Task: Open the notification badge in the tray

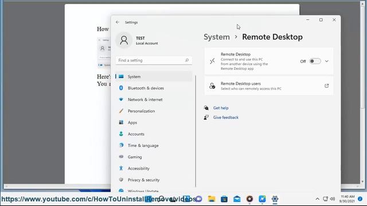Action: pos(360,199)
